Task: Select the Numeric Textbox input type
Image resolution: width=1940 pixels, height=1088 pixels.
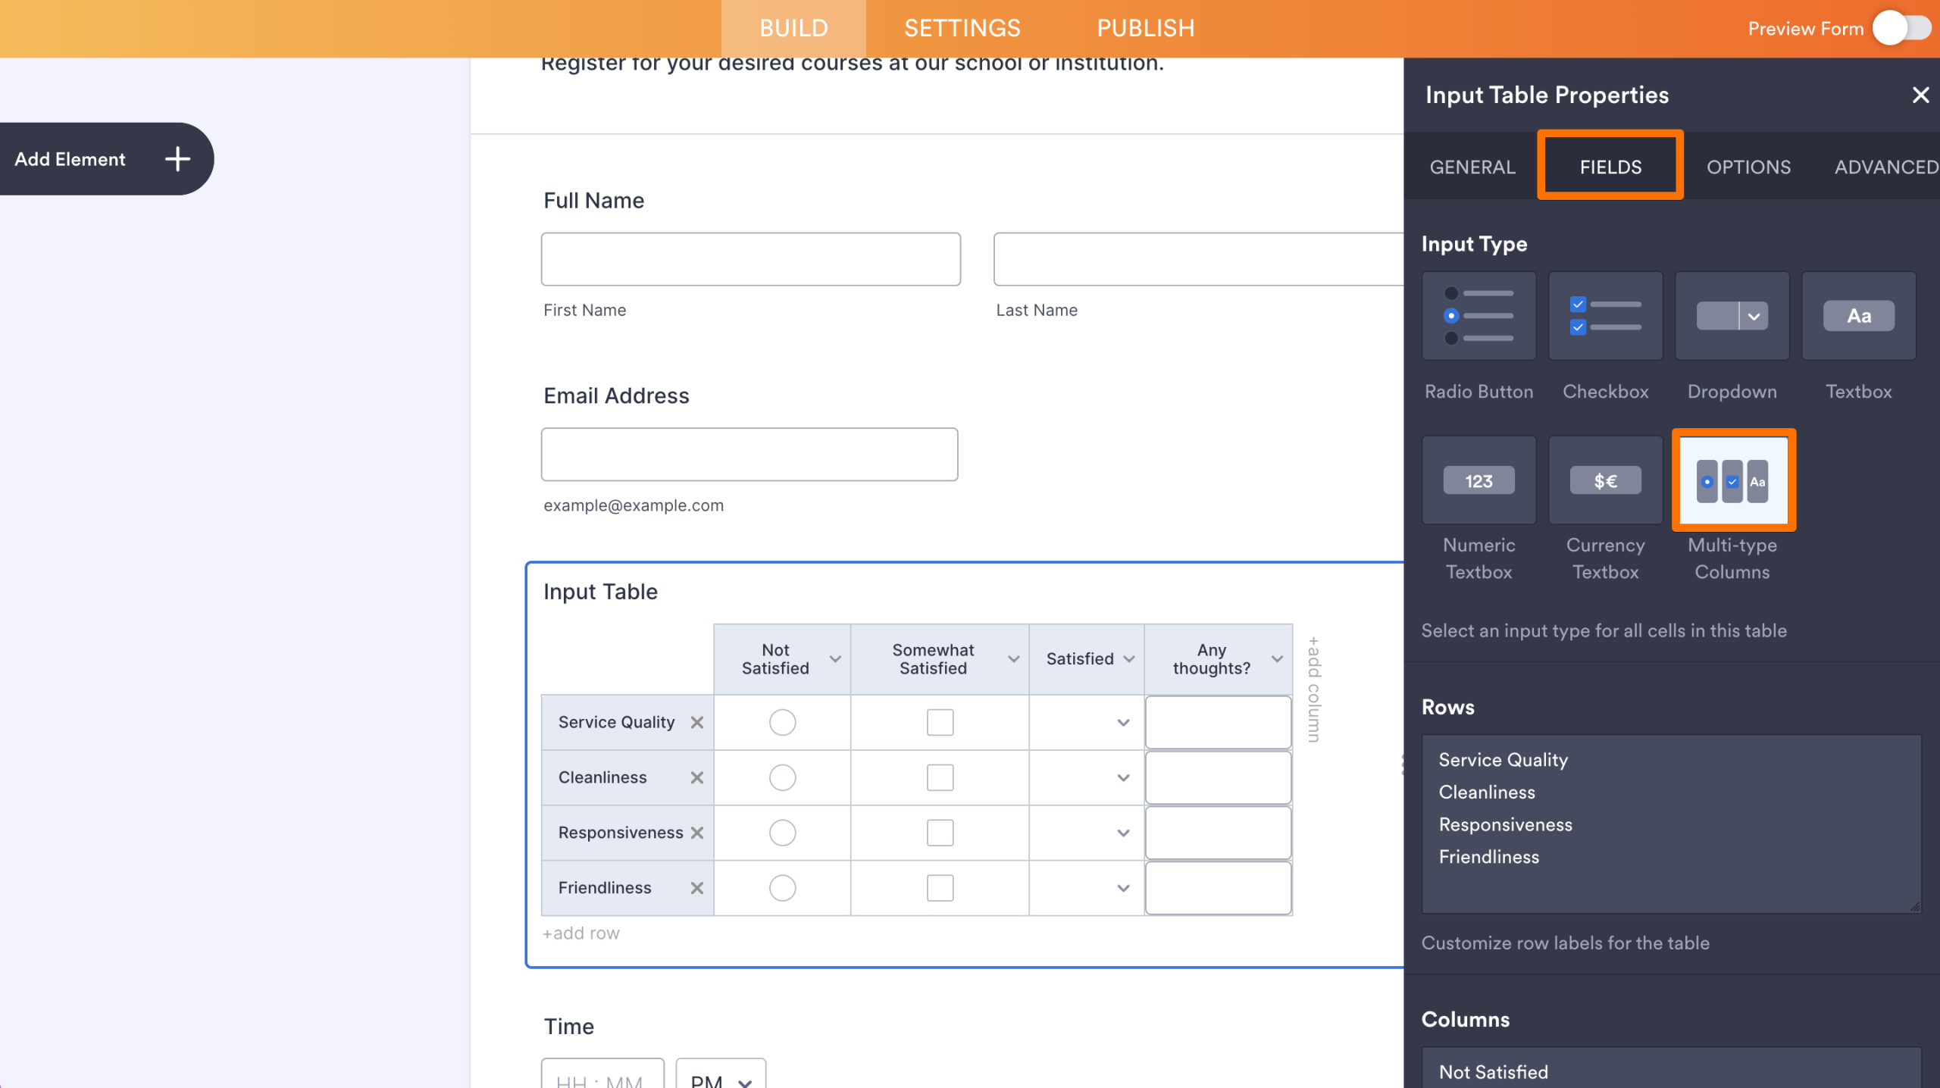Action: click(x=1478, y=480)
